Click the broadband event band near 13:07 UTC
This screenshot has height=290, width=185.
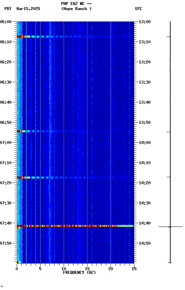[x=75, y=37]
